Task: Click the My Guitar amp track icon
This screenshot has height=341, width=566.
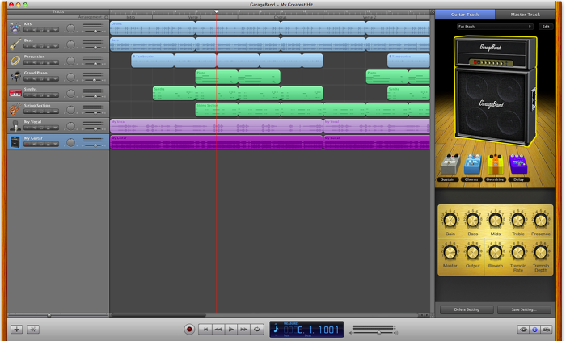Action: pyautogui.click(x=15, y=141)
